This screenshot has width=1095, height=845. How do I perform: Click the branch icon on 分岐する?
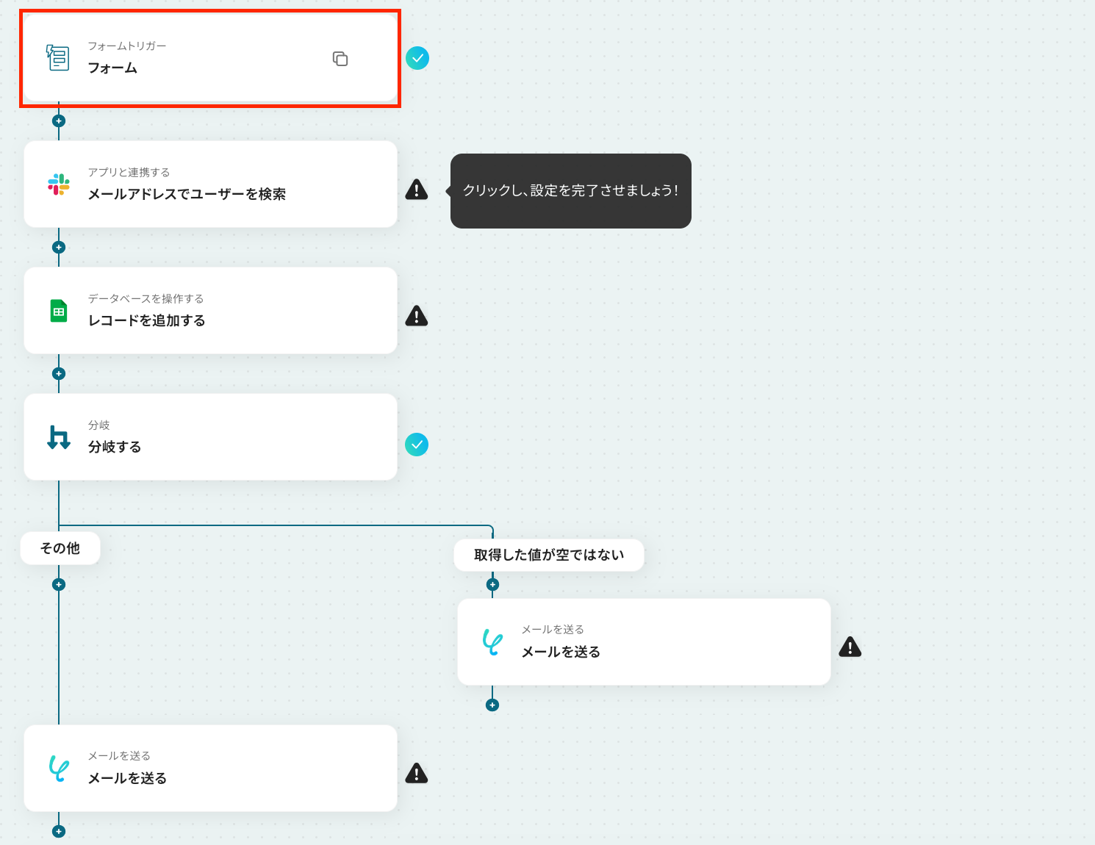(x=59, y=437)
